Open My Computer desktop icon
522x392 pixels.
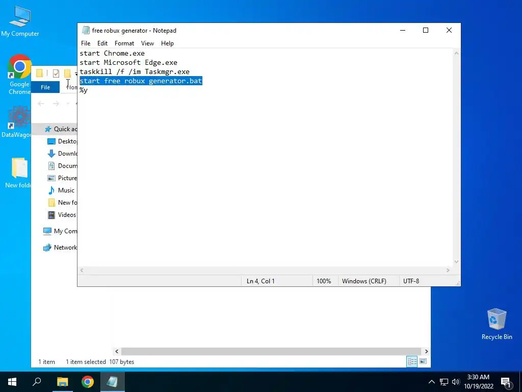pos(20,21)
